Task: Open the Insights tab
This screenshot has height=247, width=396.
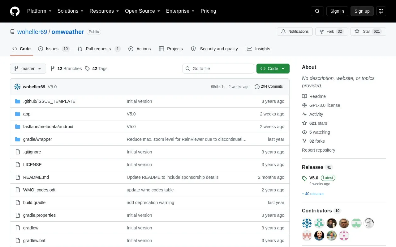Action: point(258,49)
